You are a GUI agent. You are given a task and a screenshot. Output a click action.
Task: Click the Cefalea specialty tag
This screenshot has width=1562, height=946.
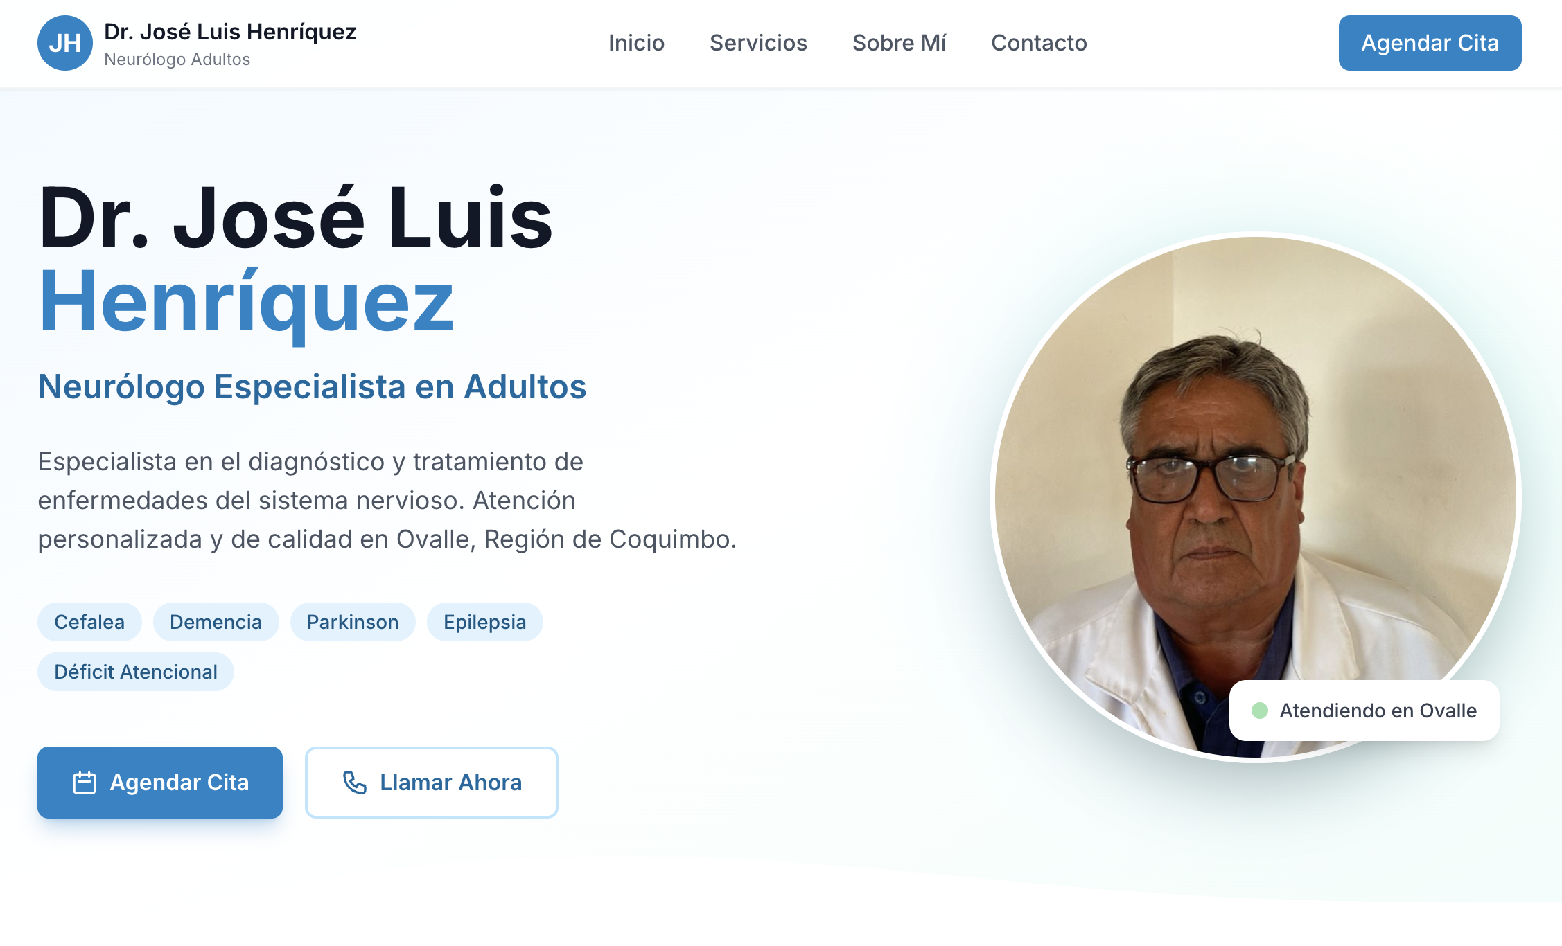[x=89, y=622]
